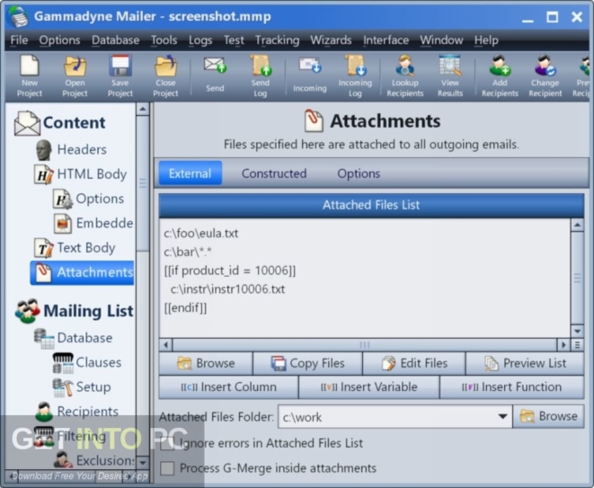Click the Send envelope icon

[215, 66]
